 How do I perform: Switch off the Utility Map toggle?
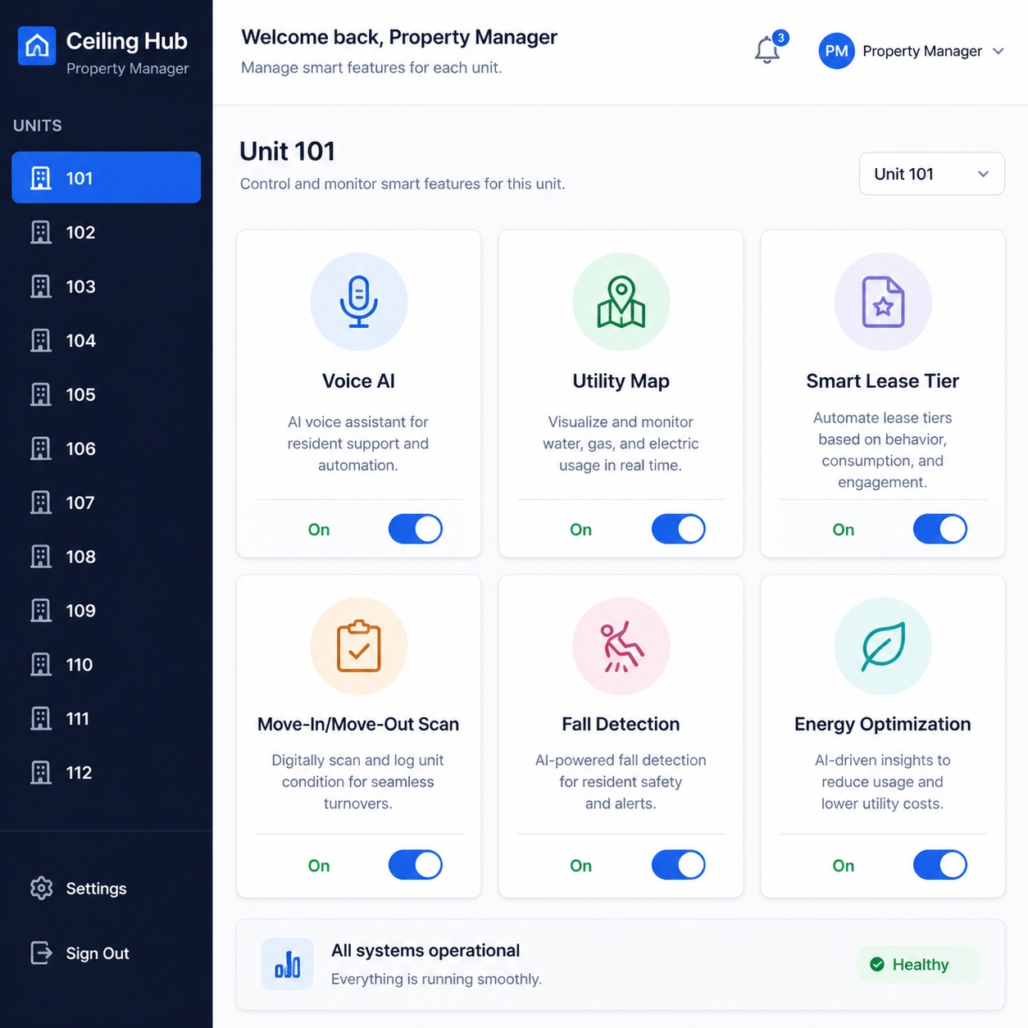[678, 529]
